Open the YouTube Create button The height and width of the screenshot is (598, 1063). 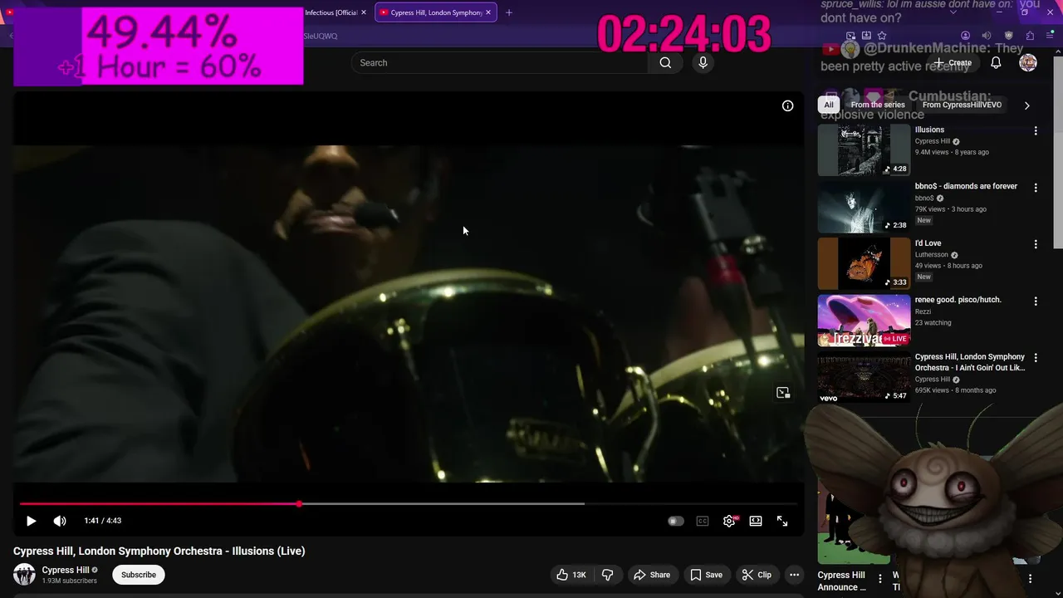(x=953, y=63)
